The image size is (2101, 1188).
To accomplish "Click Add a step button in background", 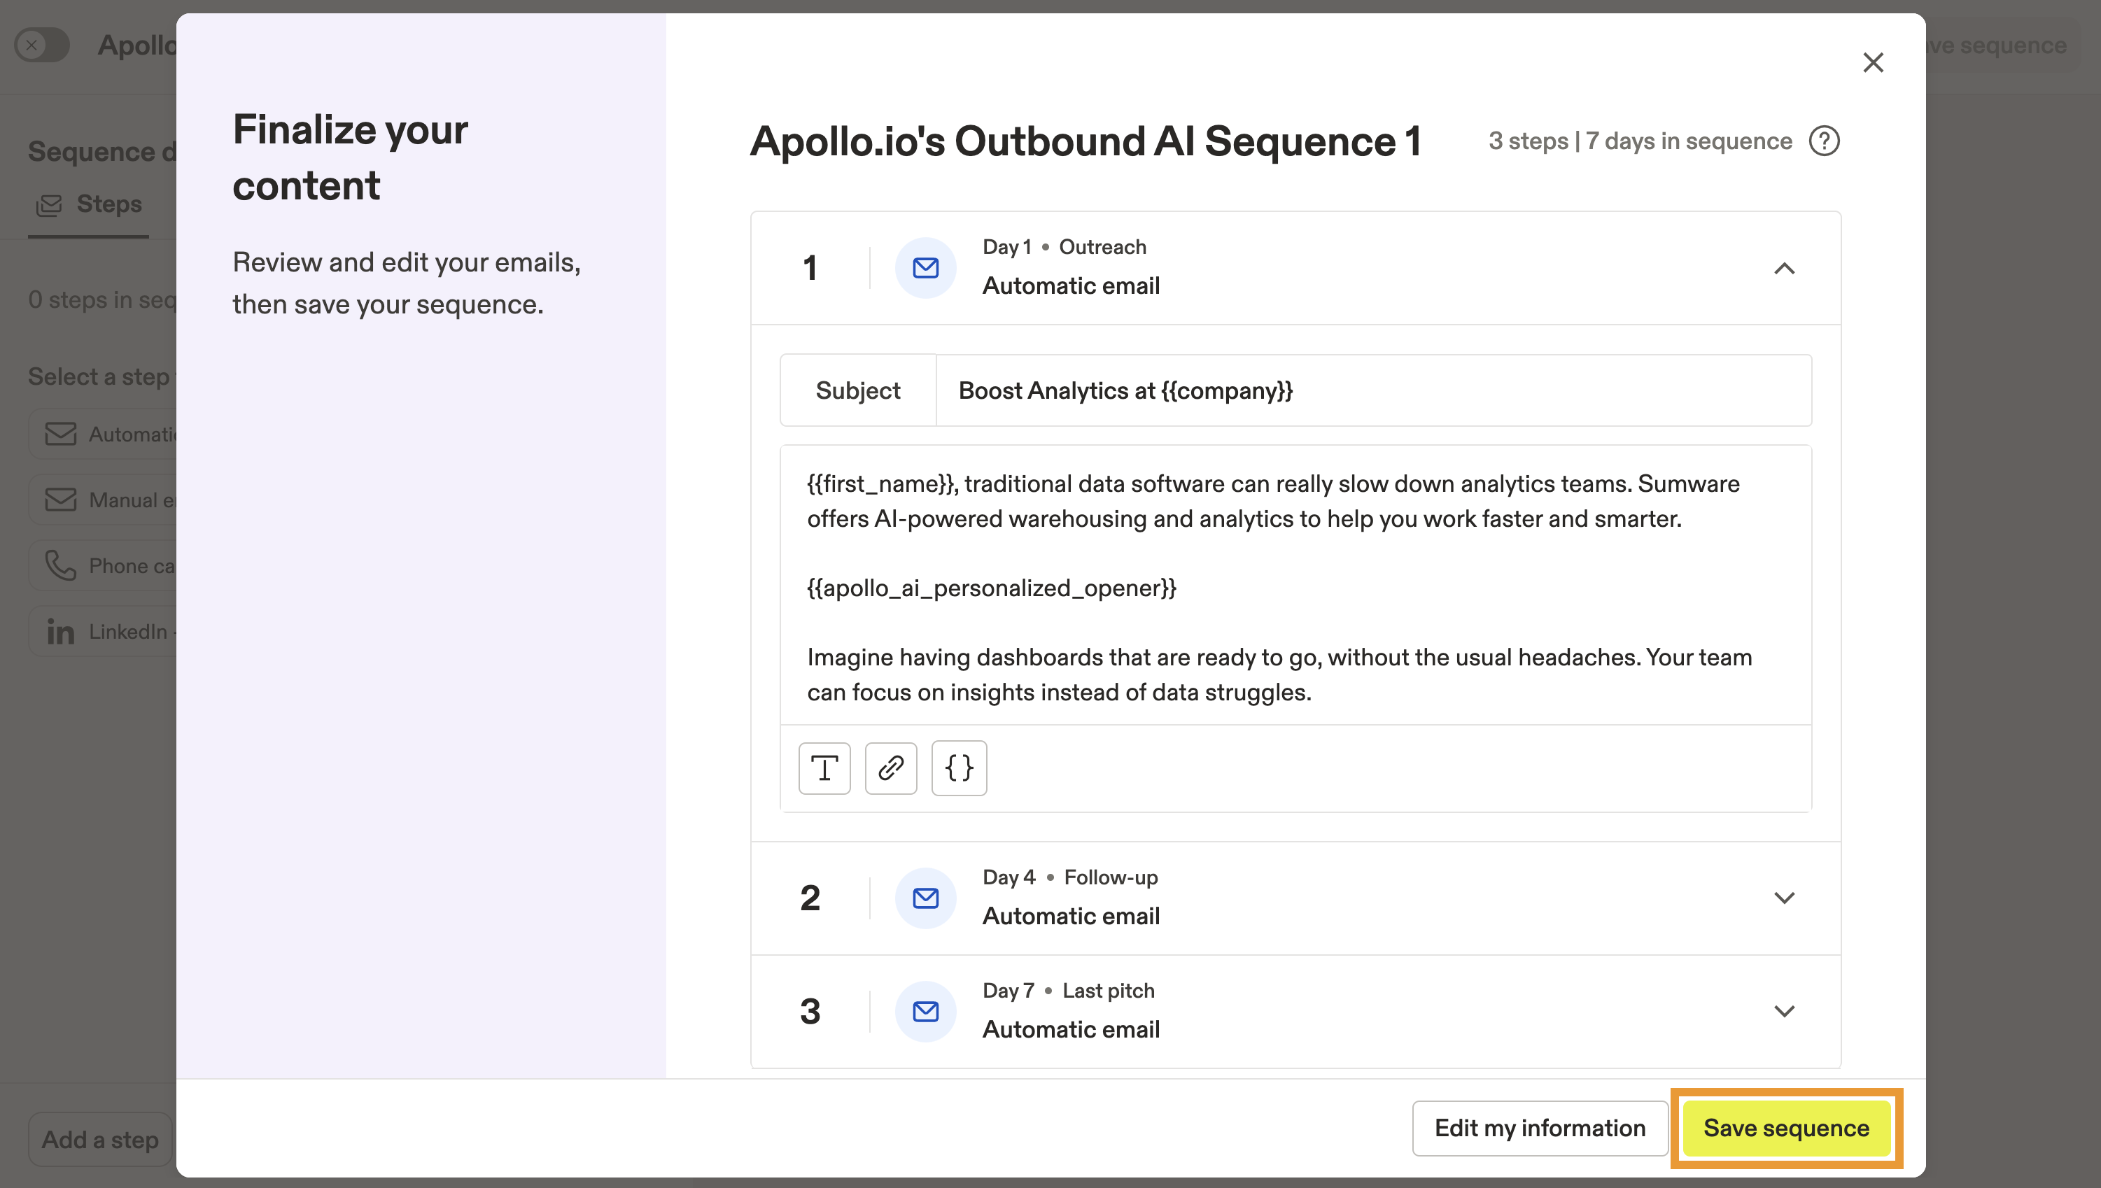I will (100, 1140).
